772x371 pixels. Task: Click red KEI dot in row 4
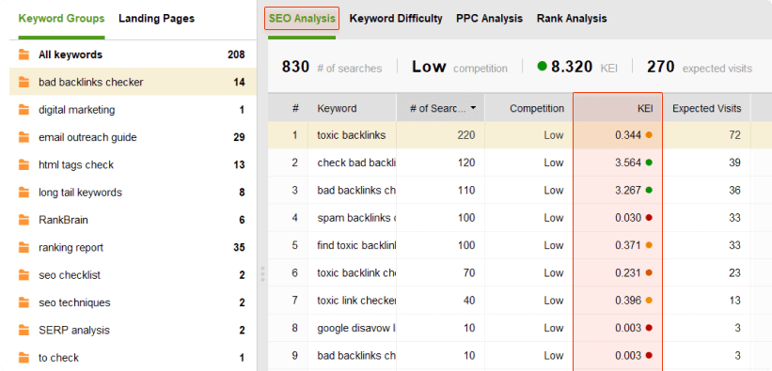(649, 218)
